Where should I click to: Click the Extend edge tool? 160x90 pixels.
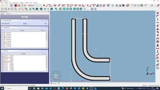point(91,5)
